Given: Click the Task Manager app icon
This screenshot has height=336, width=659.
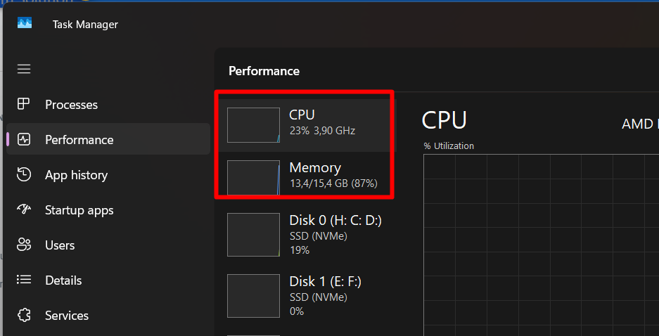Looking at the screenshot, I should (x=25, y=22).
